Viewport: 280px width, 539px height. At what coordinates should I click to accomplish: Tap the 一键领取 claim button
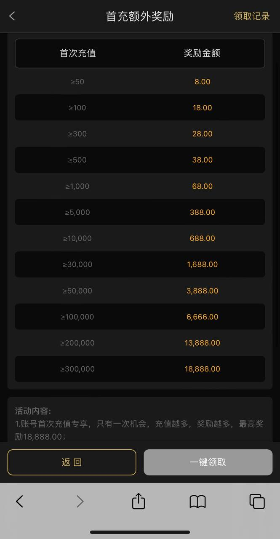(x=208, y=462)
